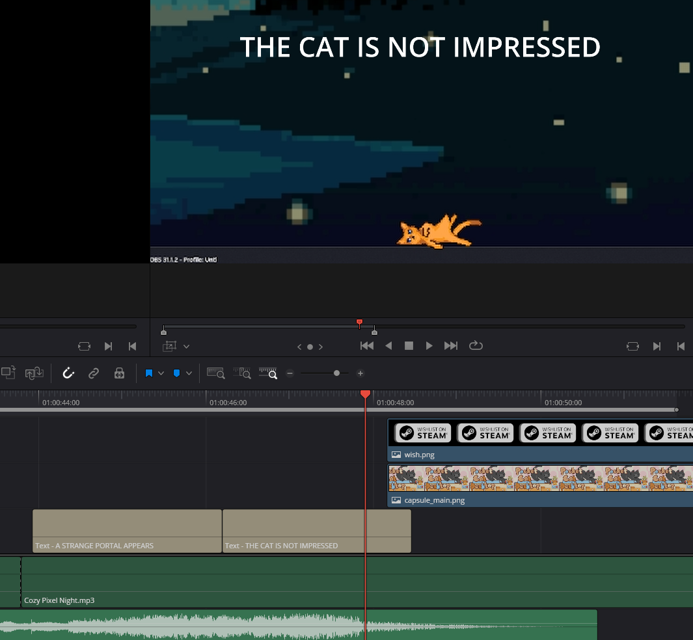Select the custom zoom icon

point(268,373)
